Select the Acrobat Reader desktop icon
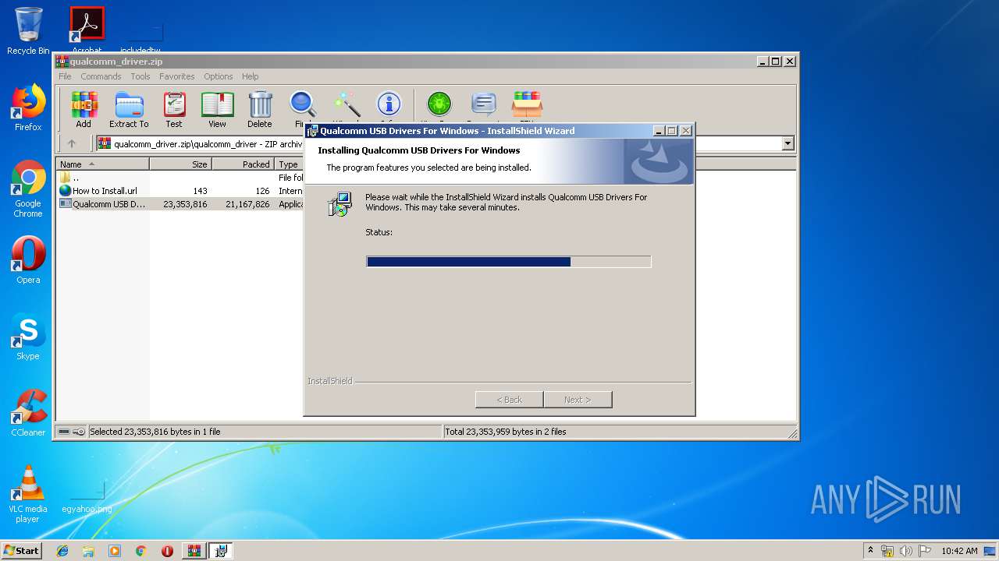 point(87,31)
